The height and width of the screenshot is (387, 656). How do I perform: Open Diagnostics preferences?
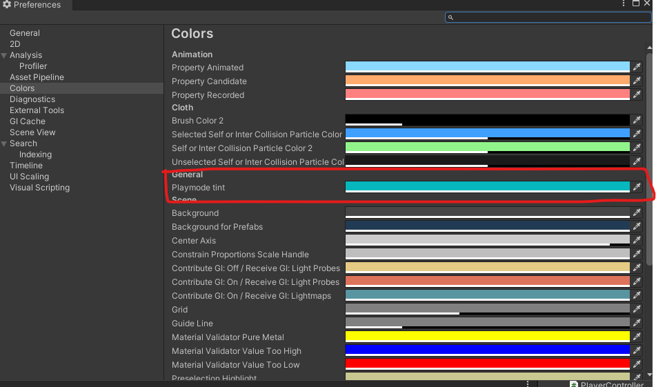pos(32,99)
